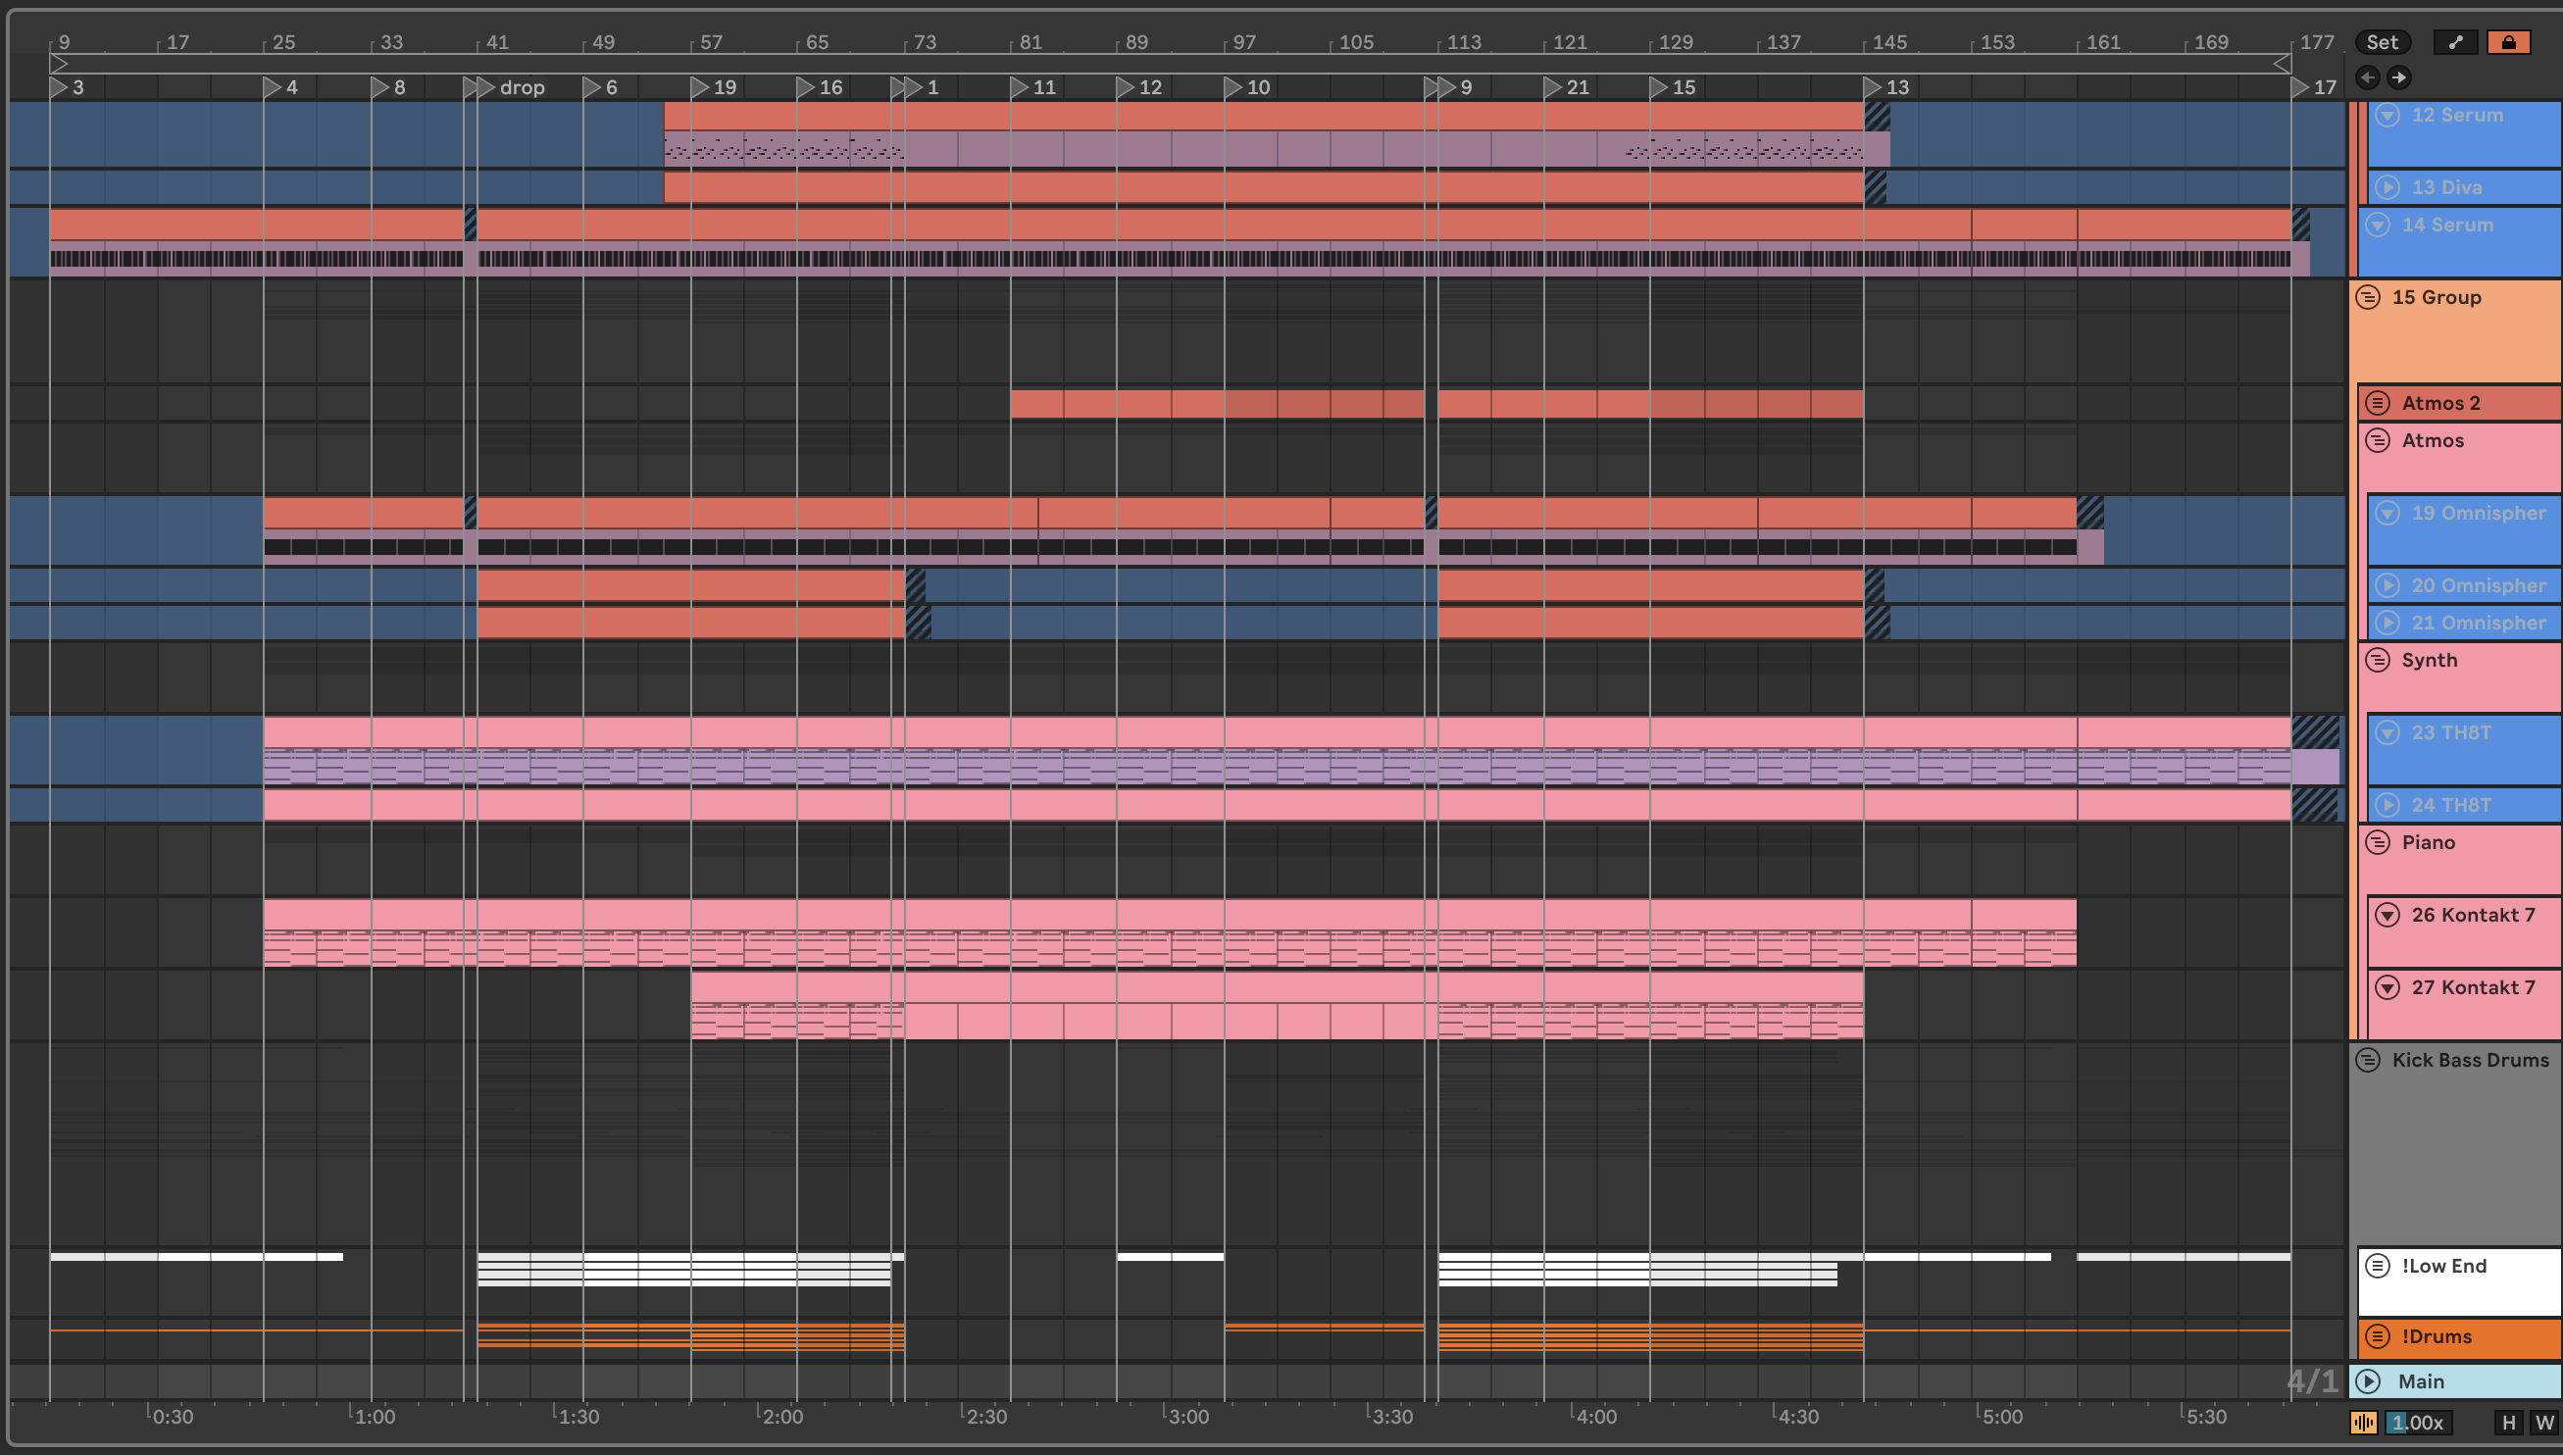
Task: Unfold the 20 Omnispher track
Action: coord(2387,585)
